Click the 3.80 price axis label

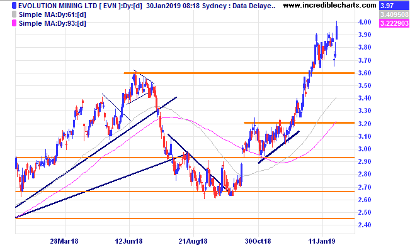coord(365,47)
